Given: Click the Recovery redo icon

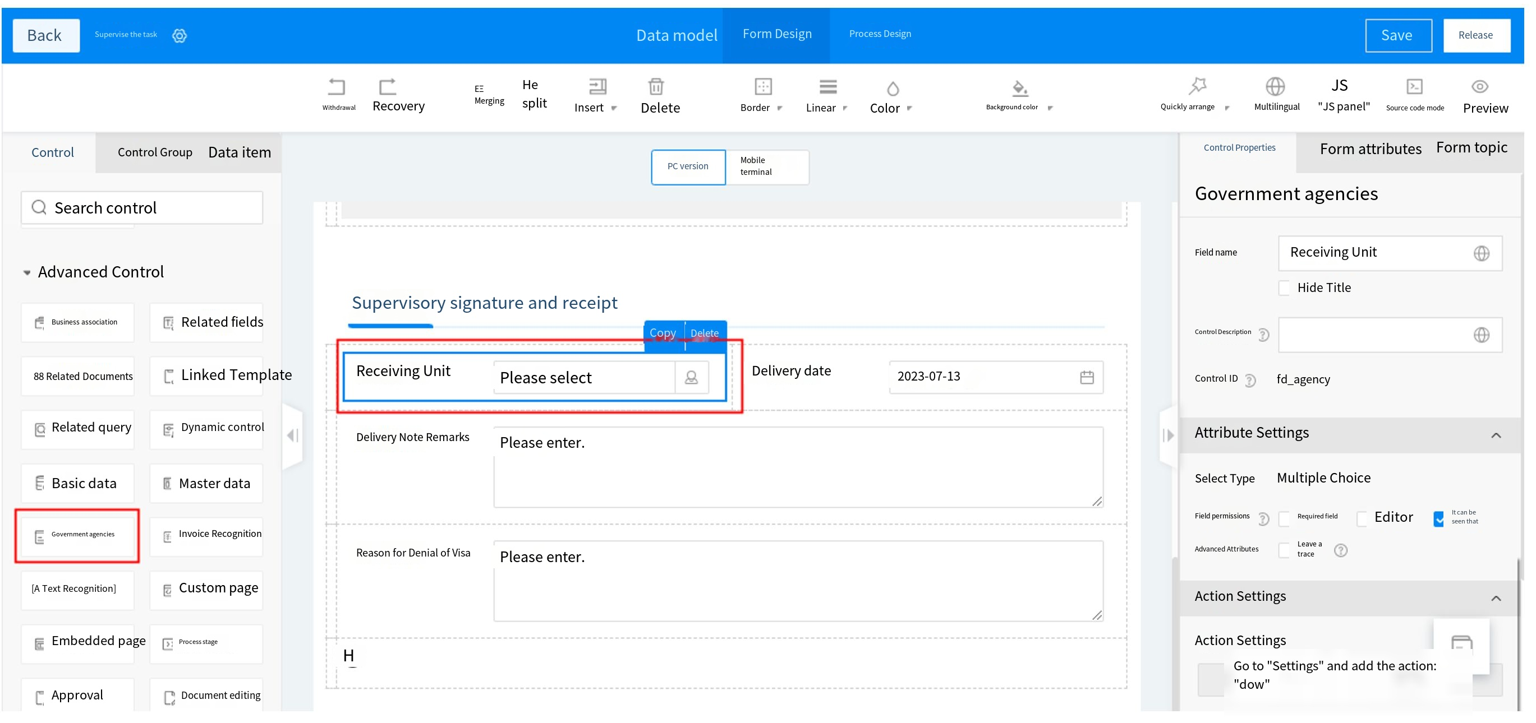Looking at the screenshot, I should [x=388, y=87].
